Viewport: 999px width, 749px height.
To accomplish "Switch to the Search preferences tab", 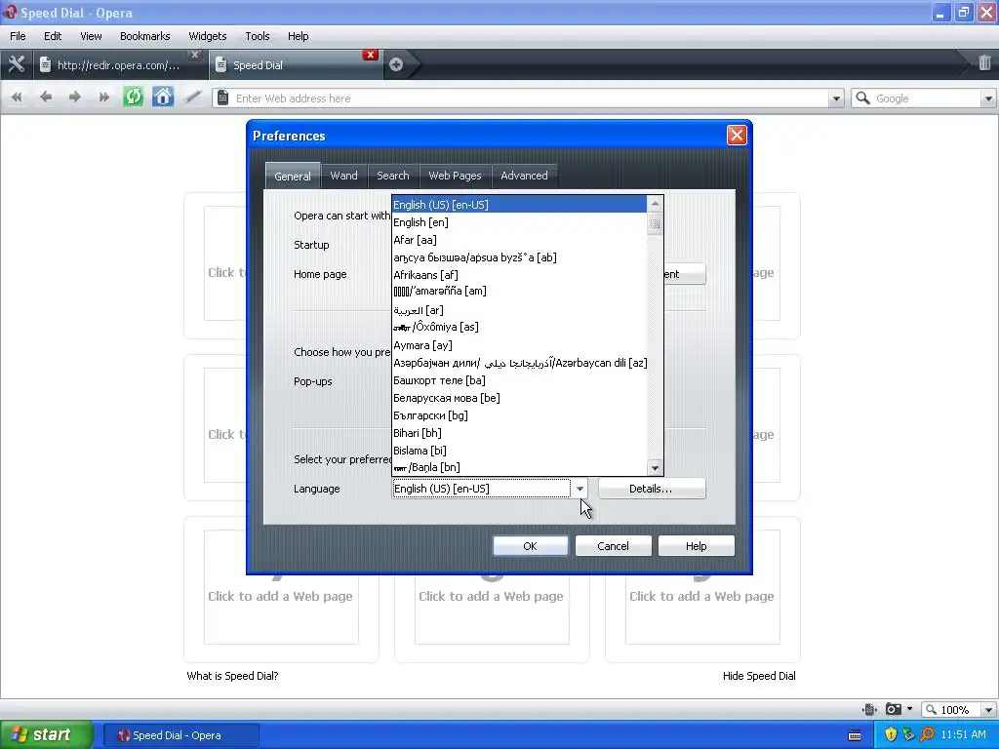I will 392,176.
